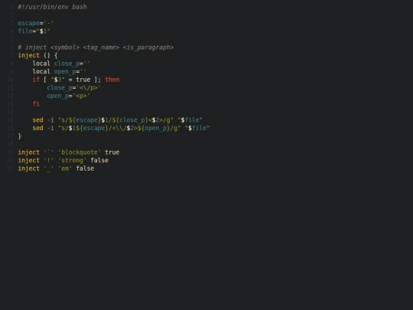Click the close_p='<\/p>' assignment
Viewport: 413px width, 310px height.
point(73,88)
